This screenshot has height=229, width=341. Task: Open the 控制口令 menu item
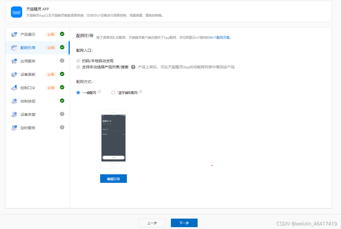click(x=37, y=88)
